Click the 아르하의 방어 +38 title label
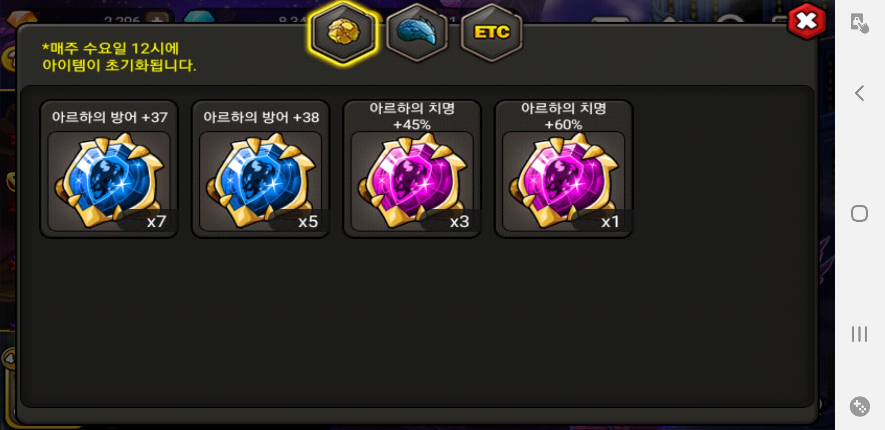 pyautogui.click(x=261, y=117)
